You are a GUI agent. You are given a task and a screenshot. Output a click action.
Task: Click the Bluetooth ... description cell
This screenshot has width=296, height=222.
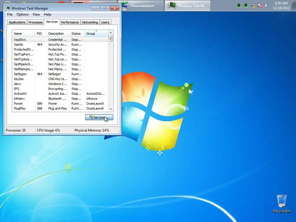coord(57,99)
